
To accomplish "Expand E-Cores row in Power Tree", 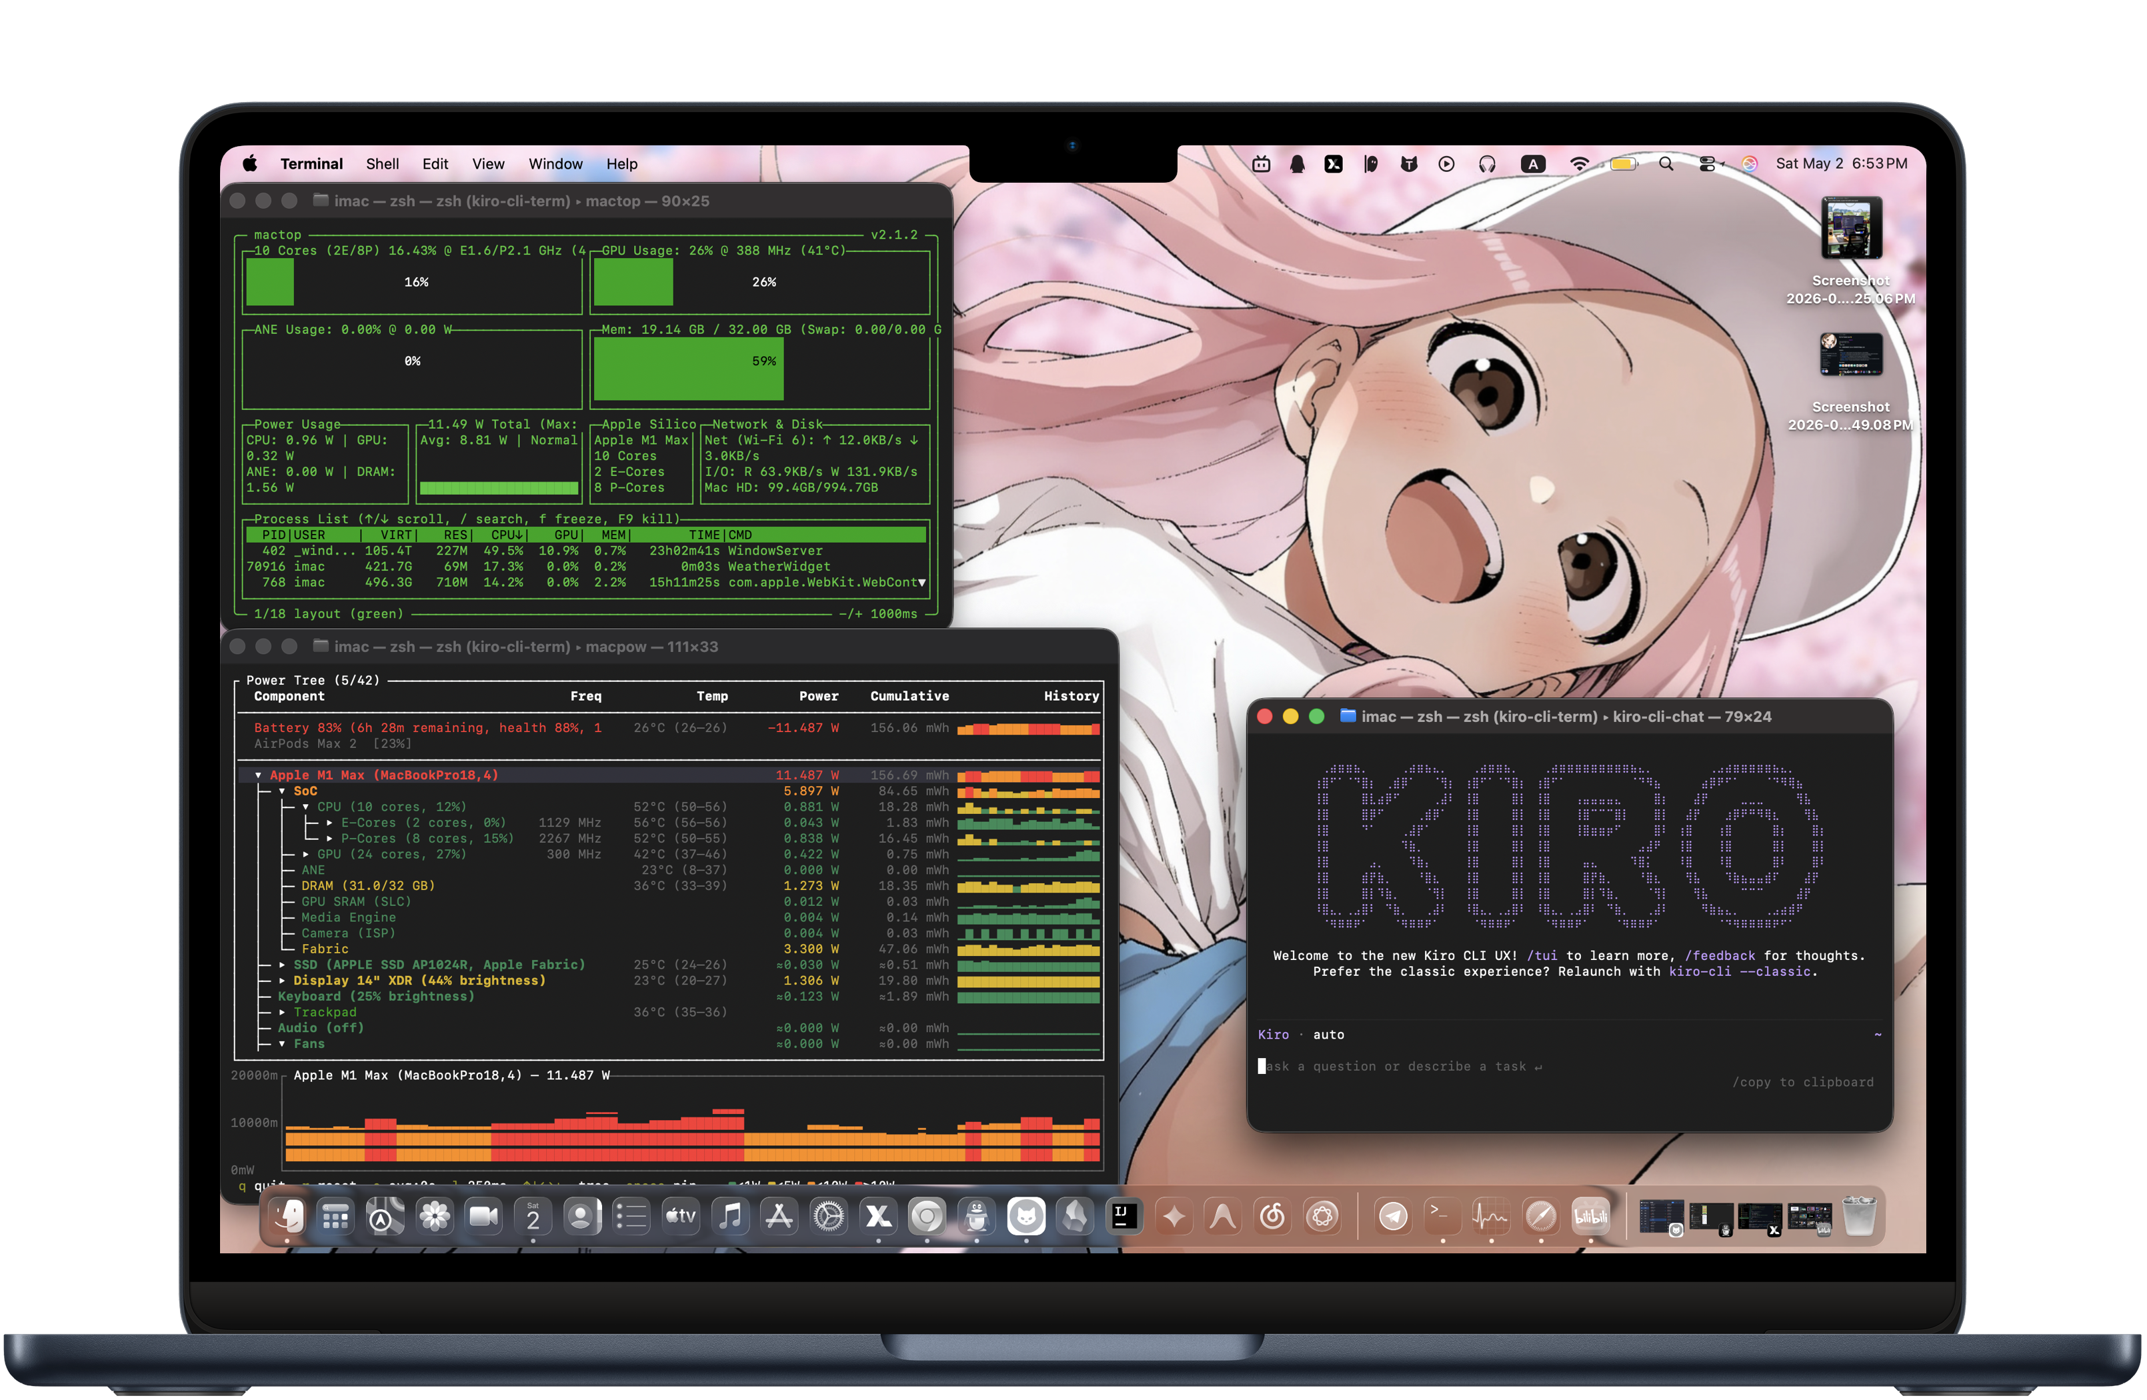I will click(x=329, y=823).
